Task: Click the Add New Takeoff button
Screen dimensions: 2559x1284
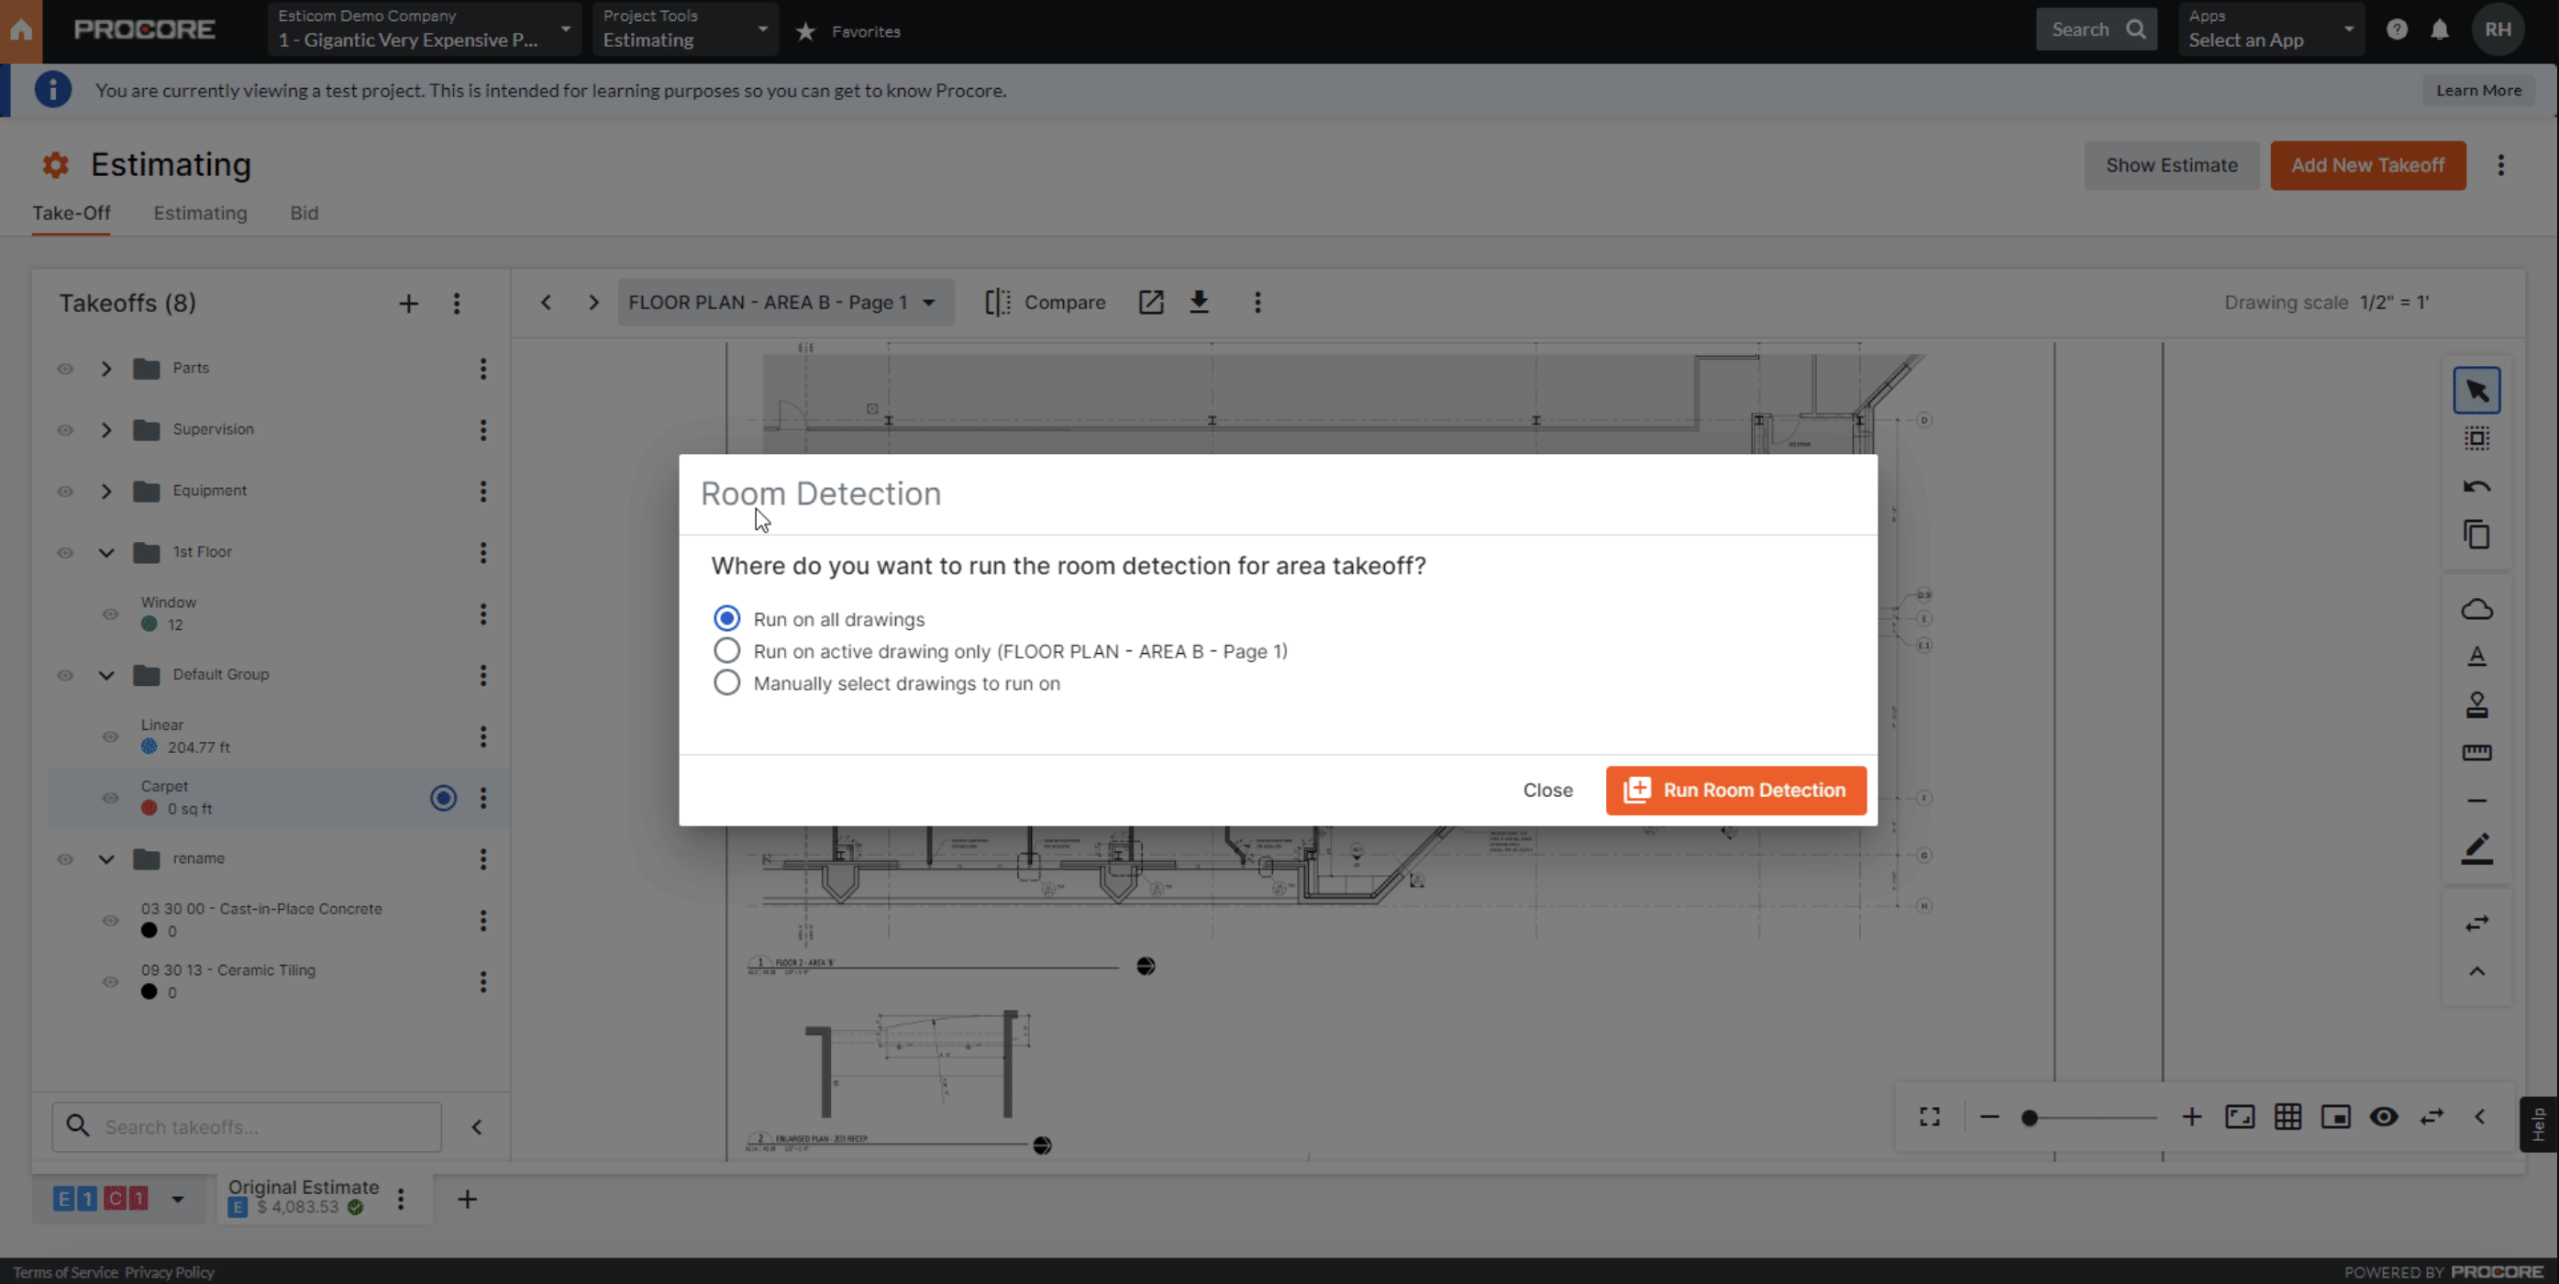Action: [2369, 164]
